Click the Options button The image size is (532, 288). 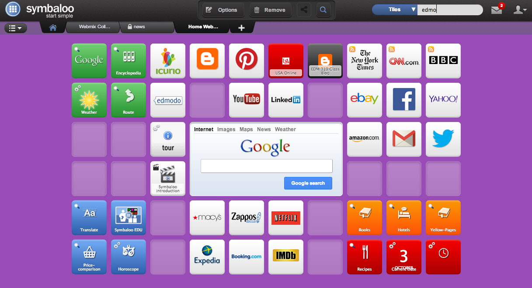223,10
